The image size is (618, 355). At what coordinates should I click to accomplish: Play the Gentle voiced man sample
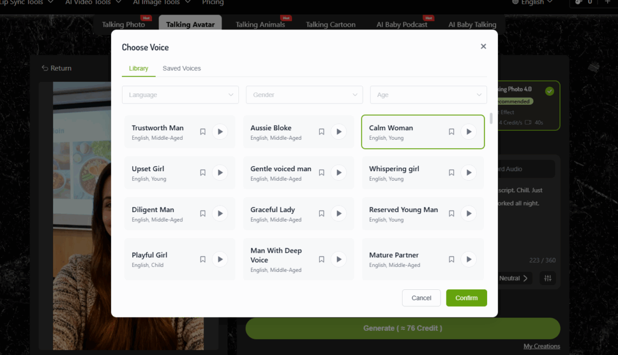339,172
